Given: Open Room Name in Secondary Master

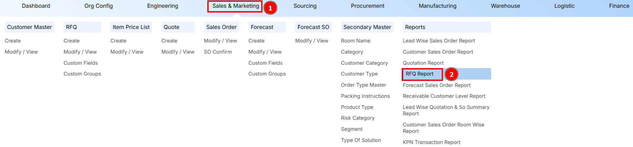Looking at the screenshot, I should click(x=356, y=41).
